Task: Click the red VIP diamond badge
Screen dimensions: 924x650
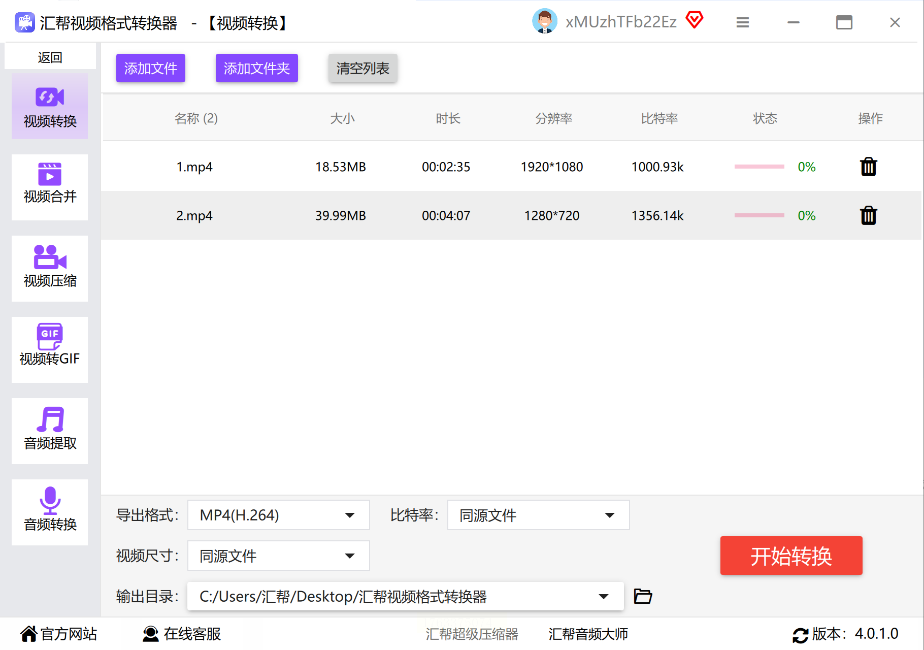Action: [694, 21]
